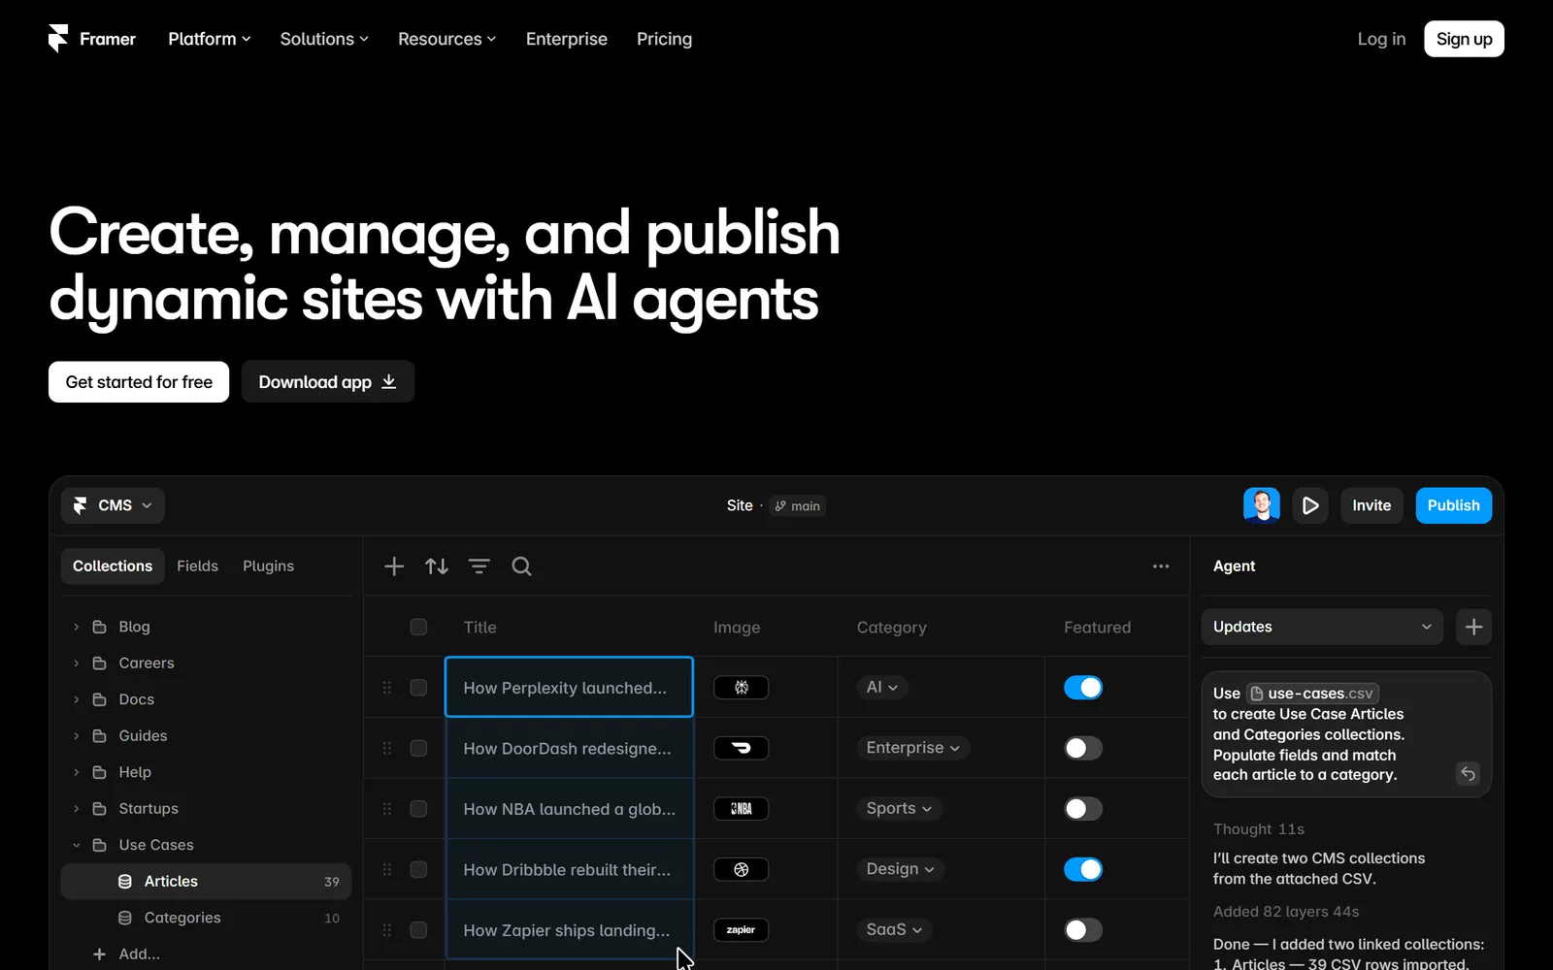The width and height of the screenshot is (1553, 970).
Task: Open the AI category dropdown
Action: tap(882, 687)
